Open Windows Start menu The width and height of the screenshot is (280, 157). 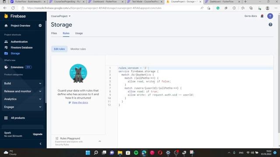(x=88, y=153)
